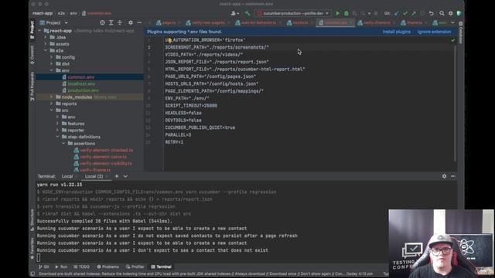Viewport: 495px width, 278px height.
Task: Open the Commit tool window on left strip
Action: pos(32,55)
